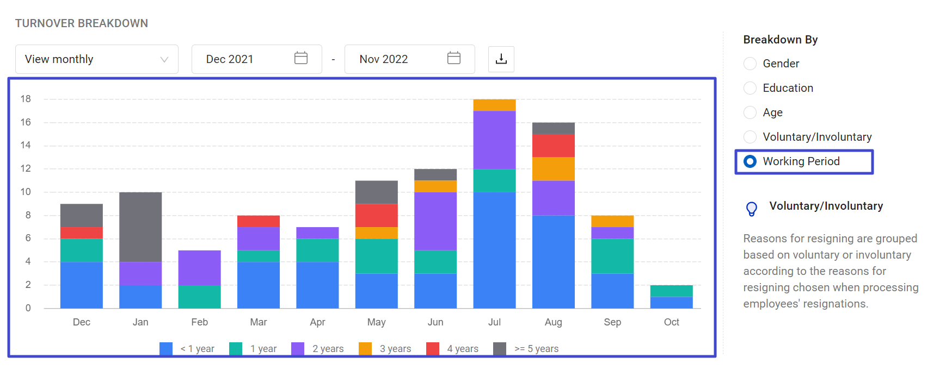Click the gray segment of January bar
This screenshot has width=952, height=370.
[x=140, y=227]
